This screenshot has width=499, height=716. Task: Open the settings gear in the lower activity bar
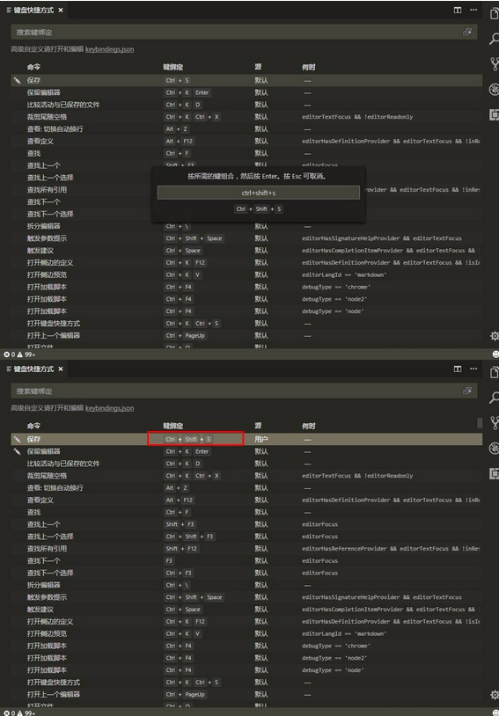(x=495, y=695)
